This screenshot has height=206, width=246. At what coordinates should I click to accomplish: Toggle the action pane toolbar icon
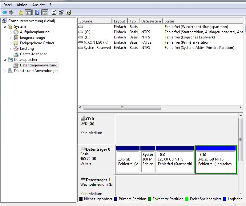(x=45, y=12)
